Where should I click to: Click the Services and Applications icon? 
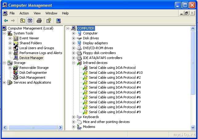click(10, 82)
